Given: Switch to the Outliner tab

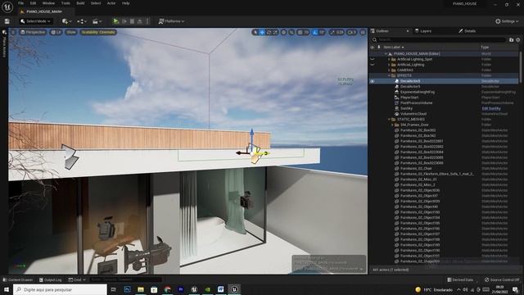Looking at the screenshot, I should point(382,31).
